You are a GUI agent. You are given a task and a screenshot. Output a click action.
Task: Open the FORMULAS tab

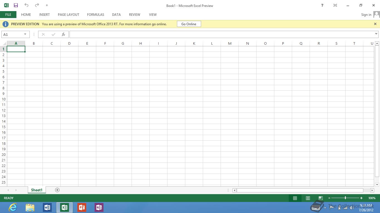(95, 14)
